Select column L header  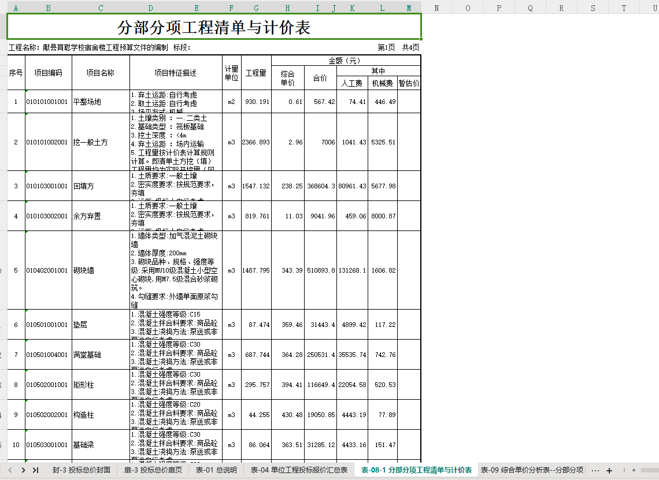tap(383, 8)
